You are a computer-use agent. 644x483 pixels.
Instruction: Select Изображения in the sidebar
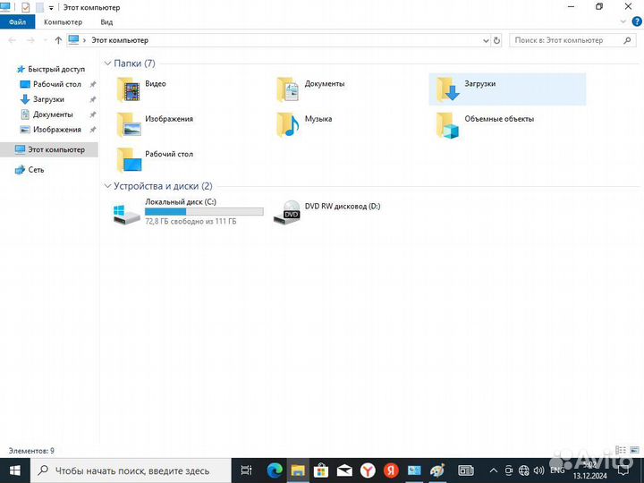tap(57, 130)
